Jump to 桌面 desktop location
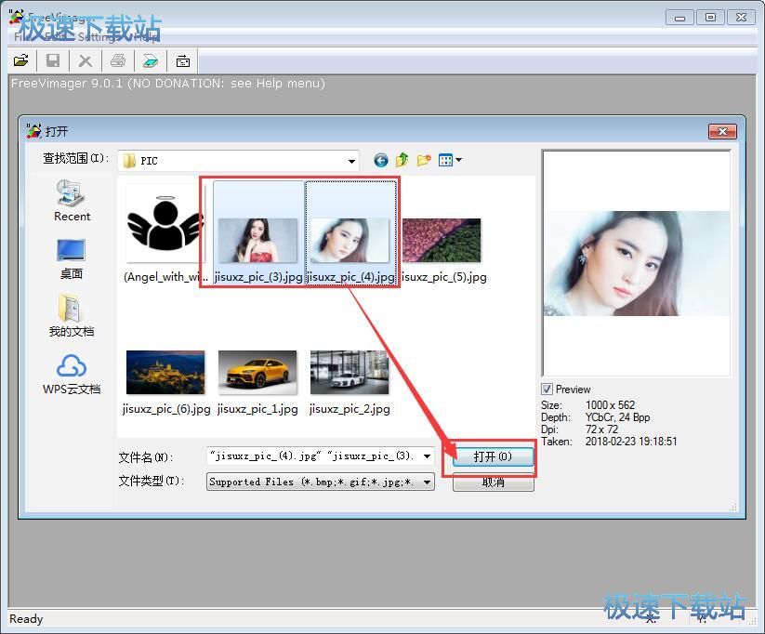Screen dimensions: 765x634 [x=72, y=258]
